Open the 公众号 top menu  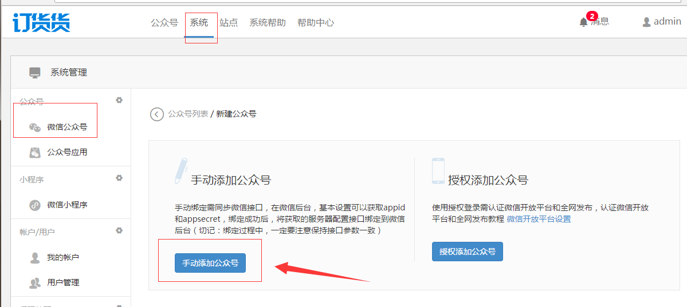(164, 22)
